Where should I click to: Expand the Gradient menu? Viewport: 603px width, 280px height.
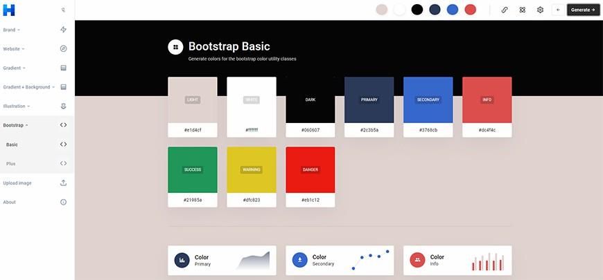click(15, 68)
